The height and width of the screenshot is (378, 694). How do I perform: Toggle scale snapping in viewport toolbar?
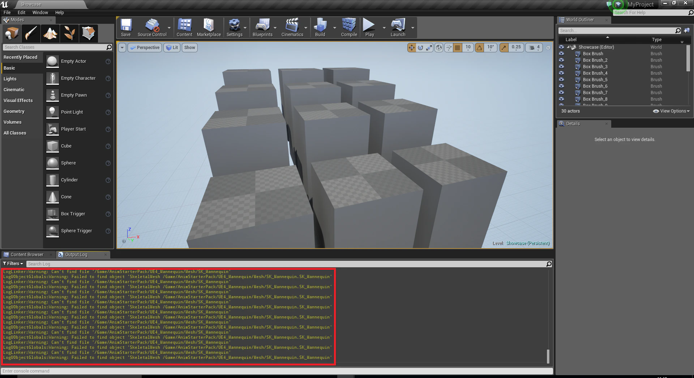[x=504, y=48]
